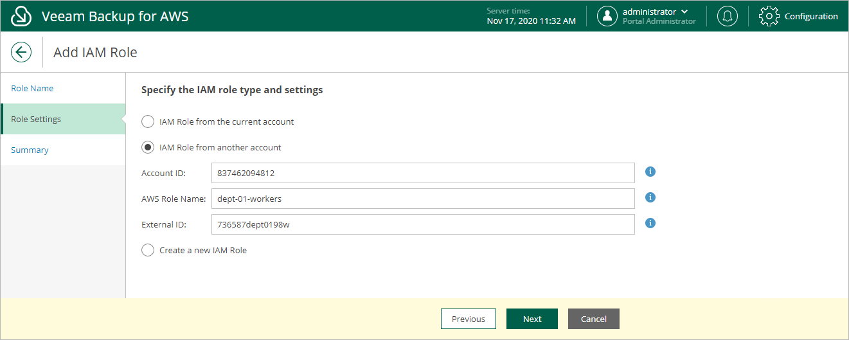
Task: Focus the Account ID input field
Action: click(423, 173)
